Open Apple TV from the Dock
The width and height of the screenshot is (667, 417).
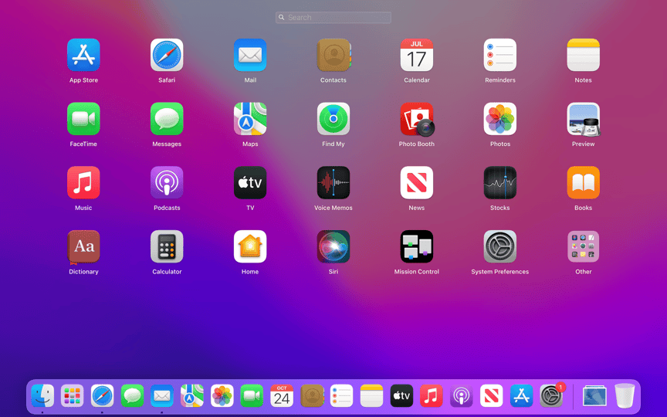click(401, 395)
